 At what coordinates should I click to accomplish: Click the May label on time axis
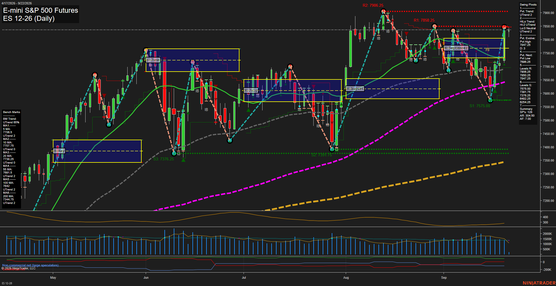pyautogui.click(x=53, y=278)
